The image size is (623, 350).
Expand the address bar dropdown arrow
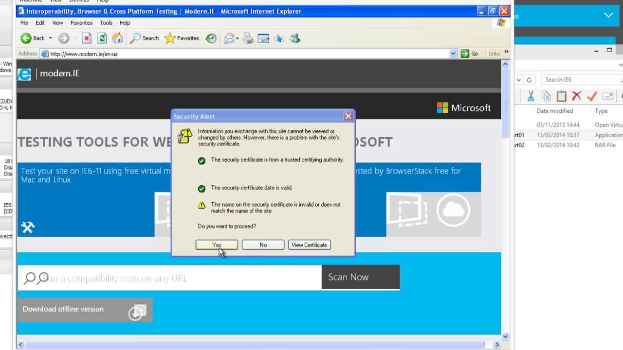453,54
